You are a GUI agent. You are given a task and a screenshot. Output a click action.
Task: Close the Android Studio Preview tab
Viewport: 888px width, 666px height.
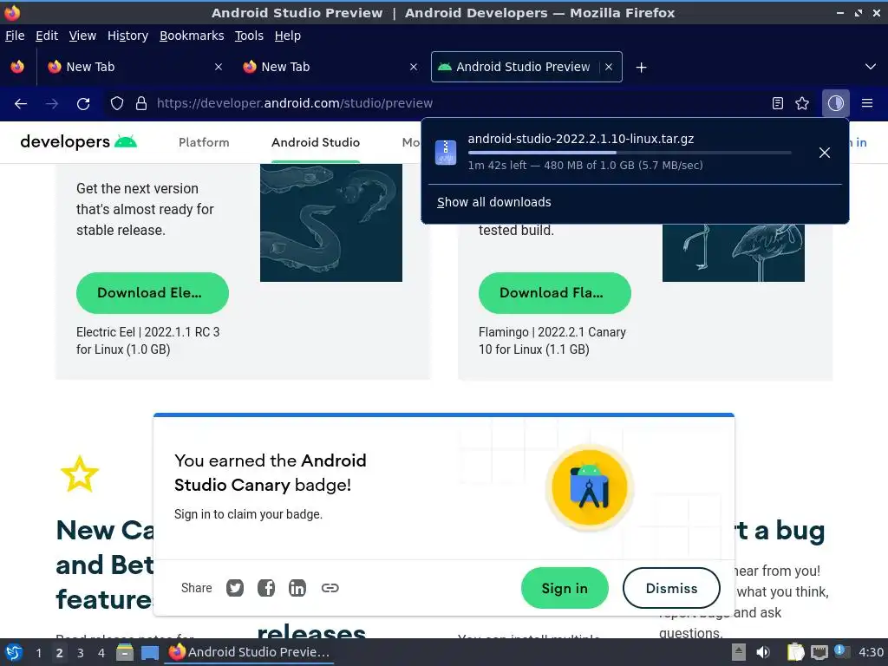(x=609, y=67)
